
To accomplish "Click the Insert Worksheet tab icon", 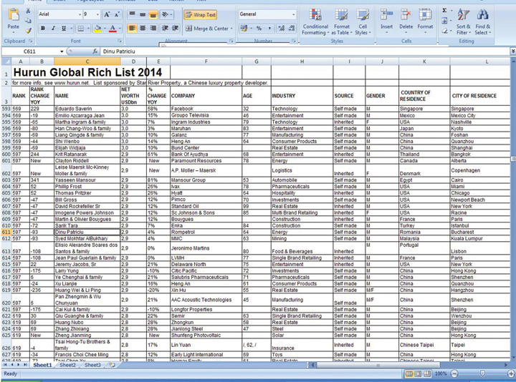I will coord(113,365).
